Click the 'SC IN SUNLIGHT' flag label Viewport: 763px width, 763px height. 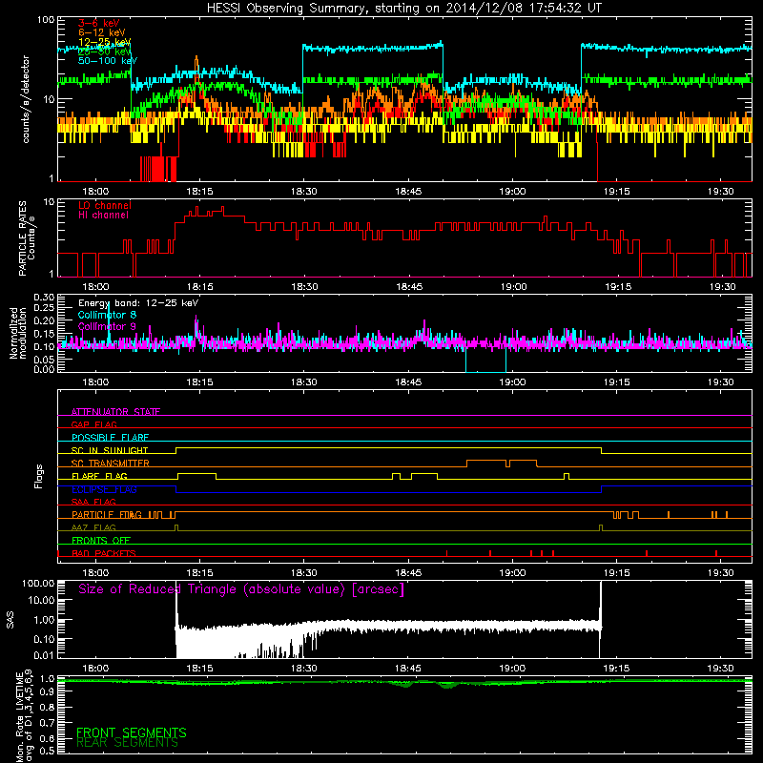tap(110, 450)
